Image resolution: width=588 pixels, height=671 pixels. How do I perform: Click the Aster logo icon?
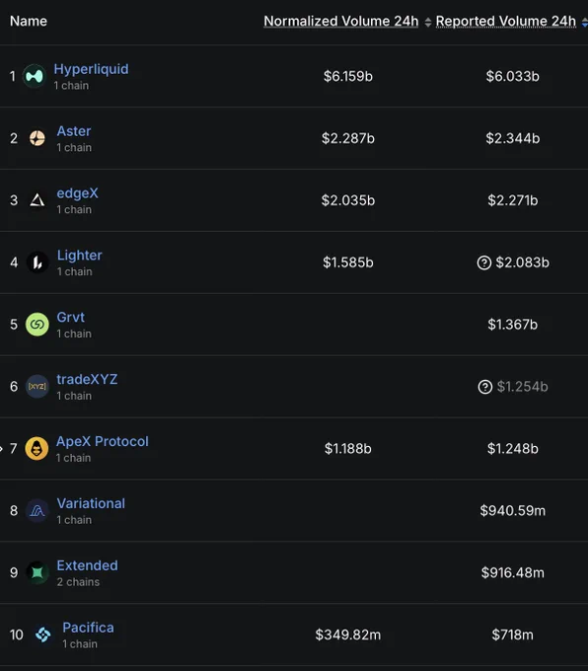point(37,138)
